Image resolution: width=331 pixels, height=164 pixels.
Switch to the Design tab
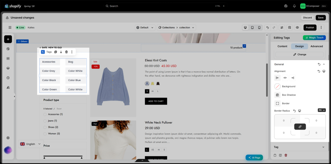[x=299, y=46]
